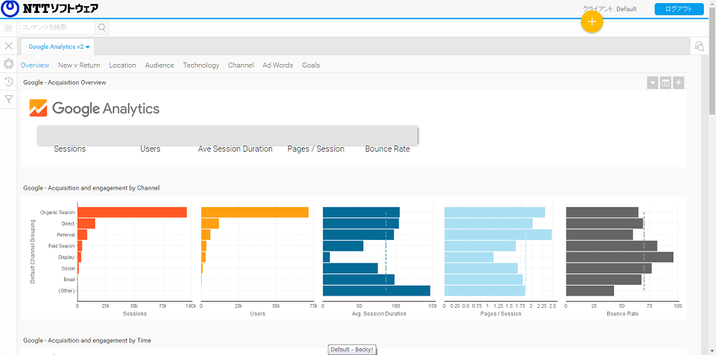The width and height of the screenshot is (716, 355).
Task: Click the Bounce Rate metric label under the banner
Action: coord(387,149)
